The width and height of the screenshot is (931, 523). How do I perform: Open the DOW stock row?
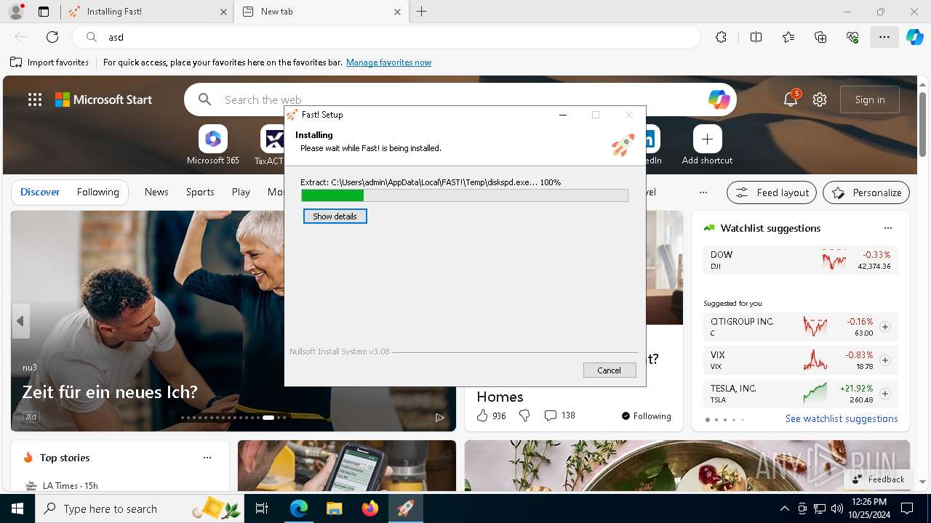click(801, 260)
